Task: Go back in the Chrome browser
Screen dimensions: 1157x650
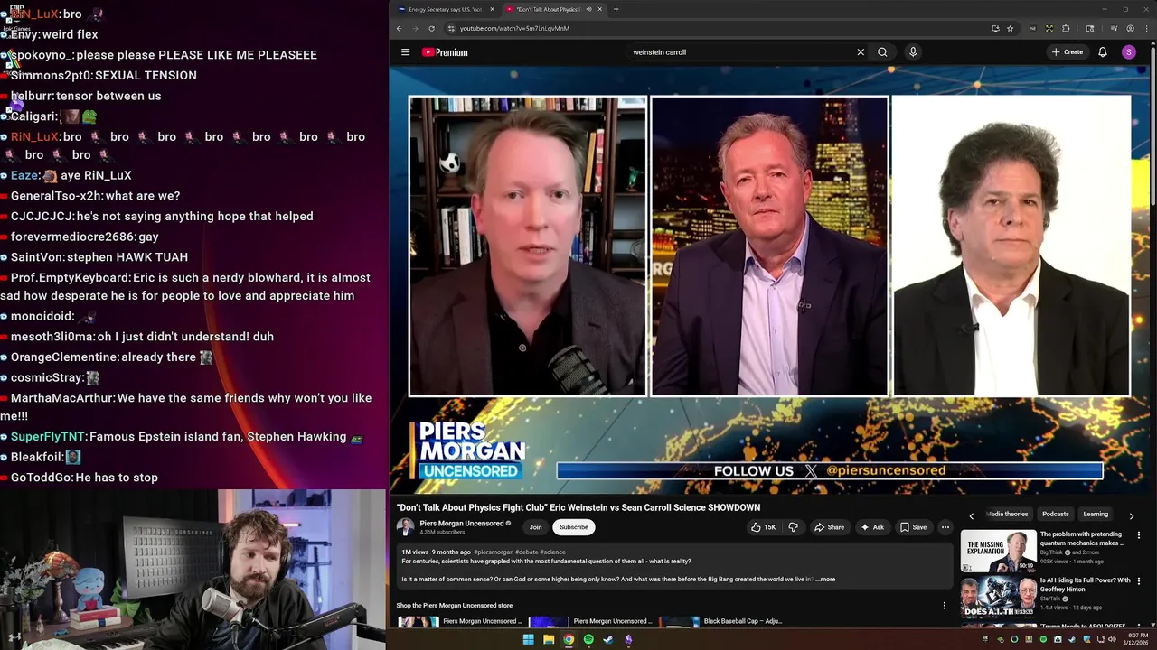Action: (x=400, y=28)
